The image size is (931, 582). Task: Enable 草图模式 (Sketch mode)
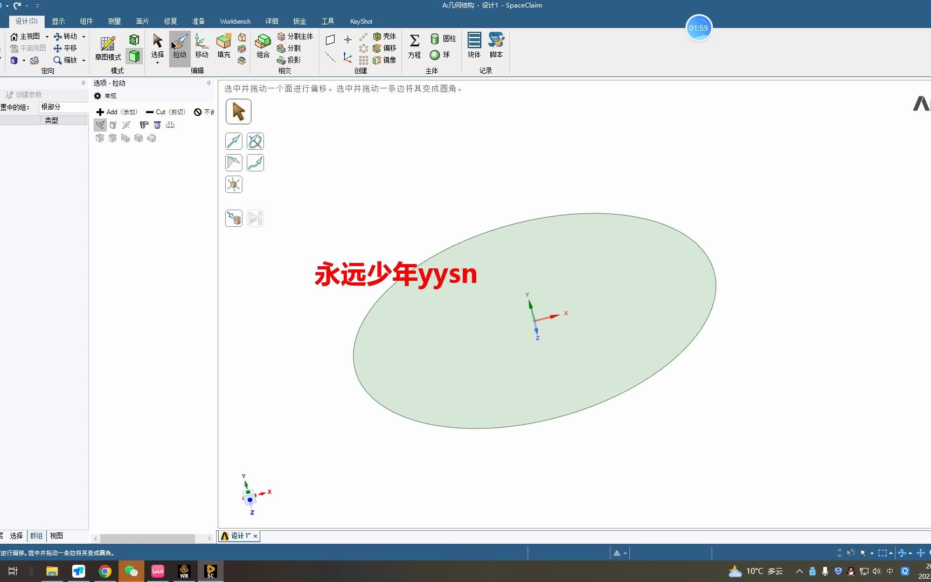click(108, 47)
